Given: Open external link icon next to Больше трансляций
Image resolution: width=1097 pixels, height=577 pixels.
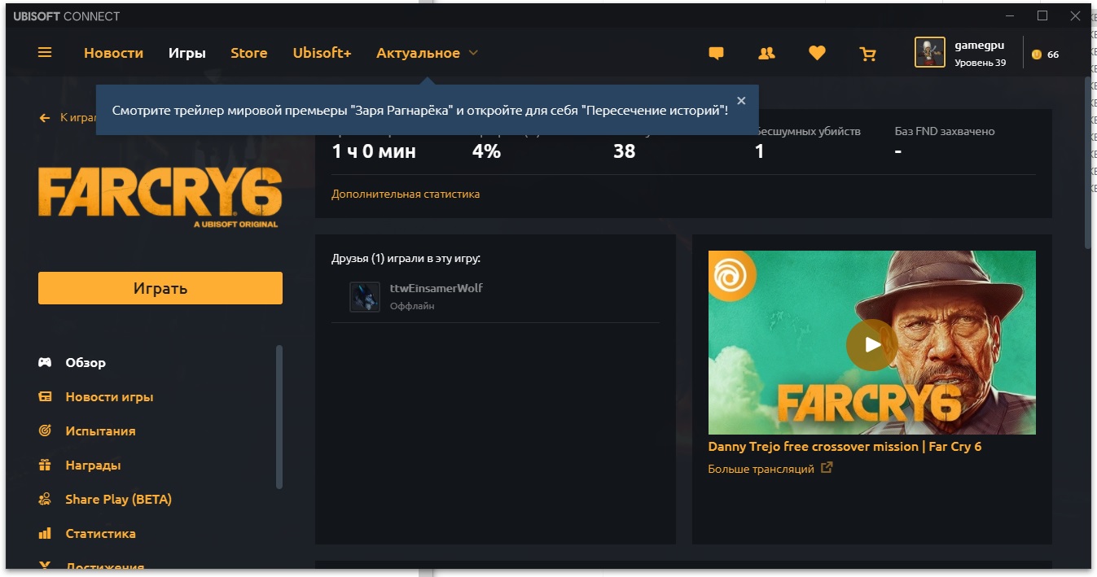Looking at the screenshot, I should click(x=827, y=468).
